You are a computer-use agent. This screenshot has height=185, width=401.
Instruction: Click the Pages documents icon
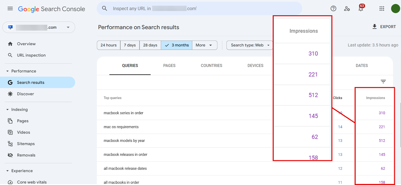(10, 121)
